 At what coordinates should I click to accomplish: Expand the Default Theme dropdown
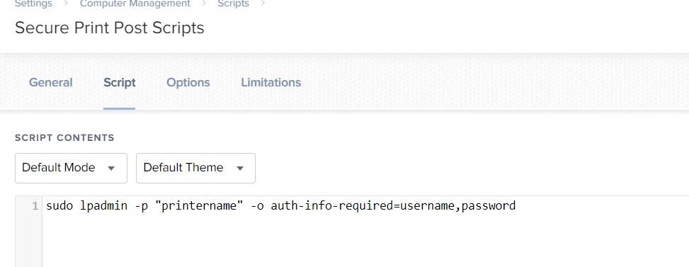(195, 168)
